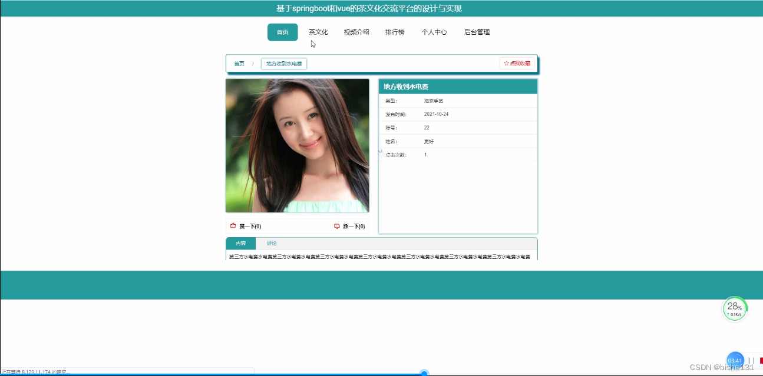Click the red recorder icon in bottom-right corner
This screenshot has height=376, width=763.
pos(759,361)
